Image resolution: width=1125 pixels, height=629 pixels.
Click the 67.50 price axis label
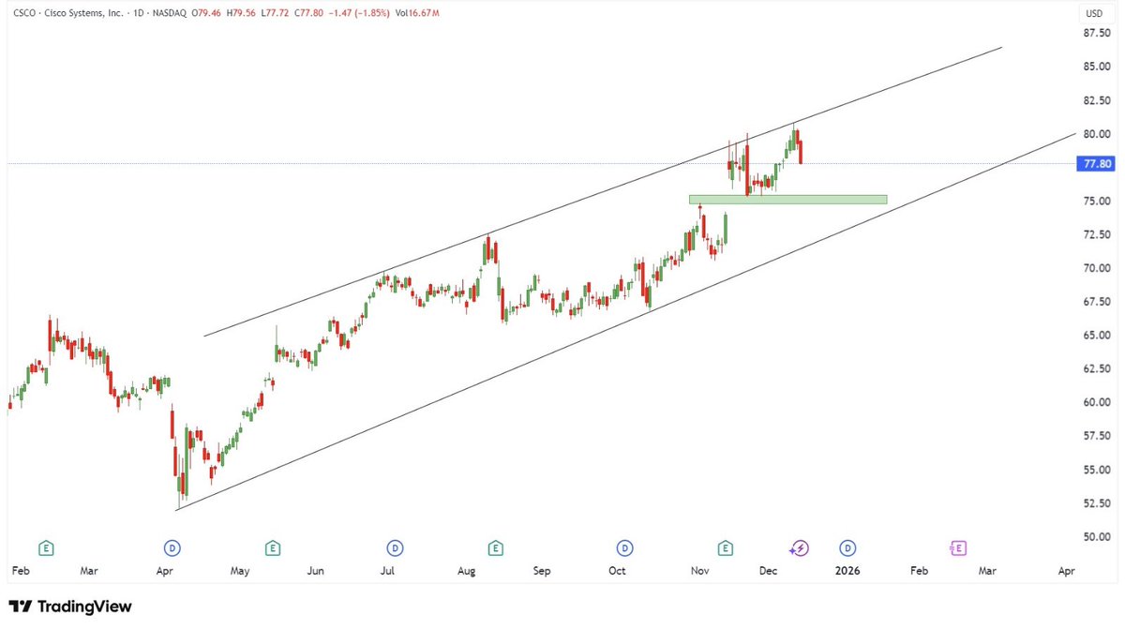(1097, 302)
